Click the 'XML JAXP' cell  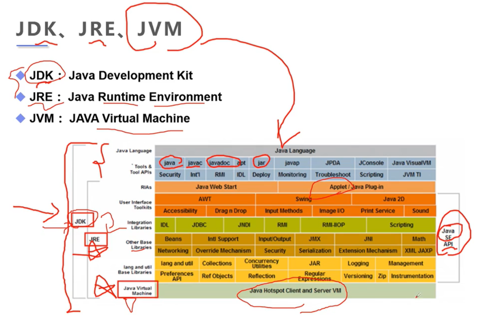point(418,251)
